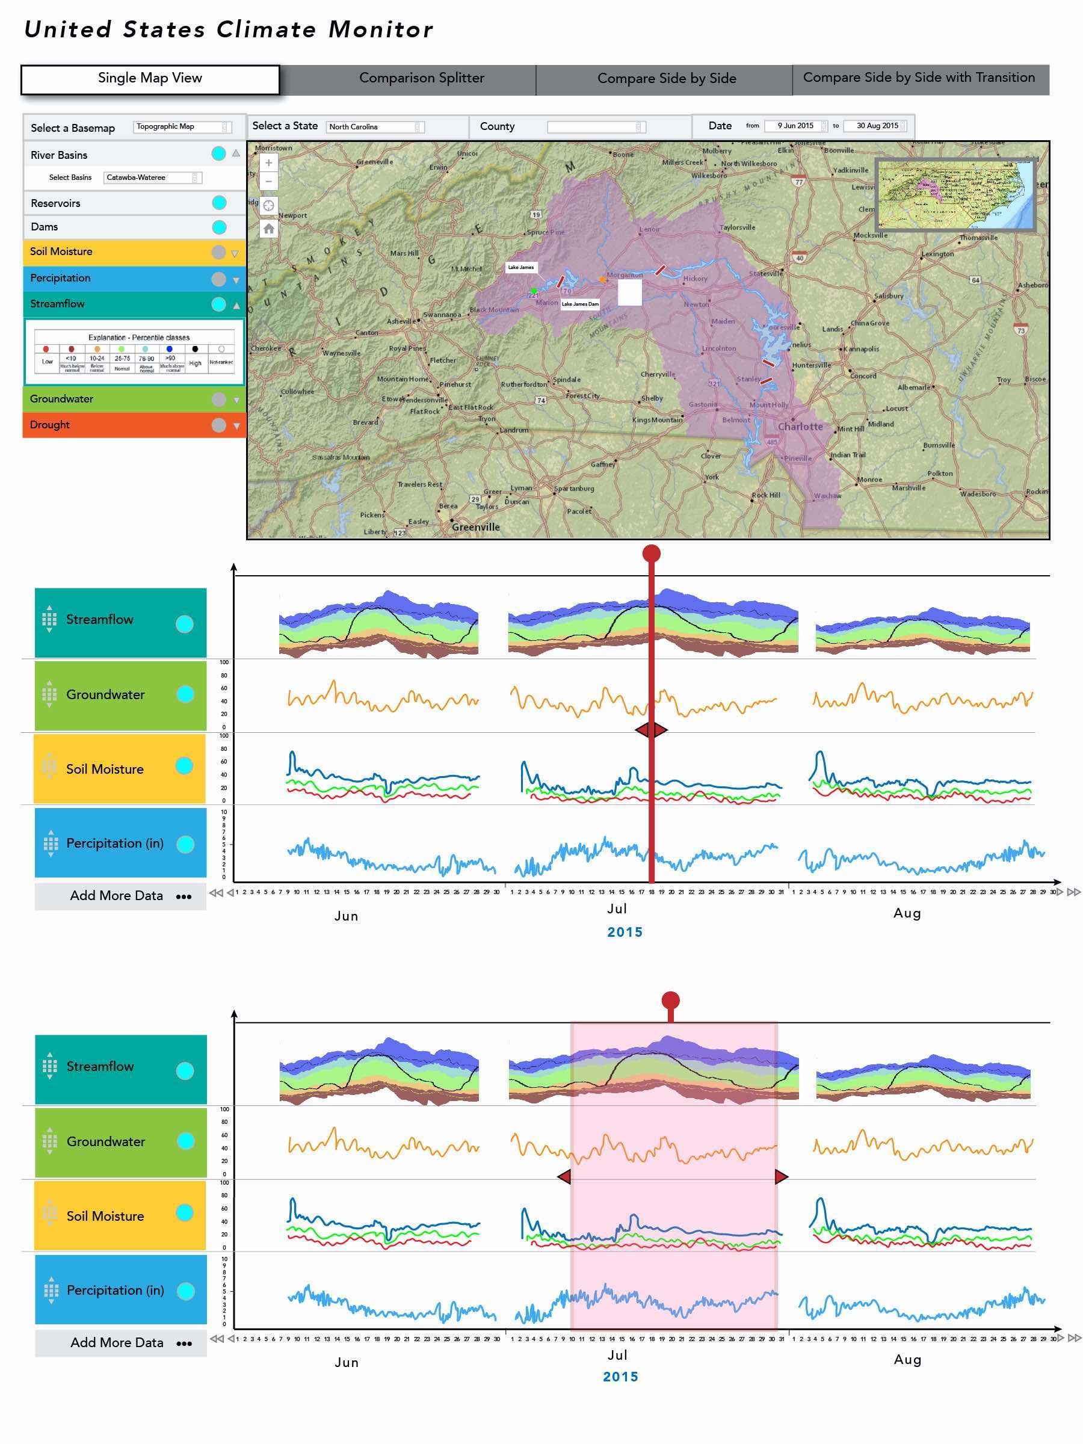Skip back with lower chart double-left arrow
Screen dimensions: 1083x1444
pos(216,1339)
